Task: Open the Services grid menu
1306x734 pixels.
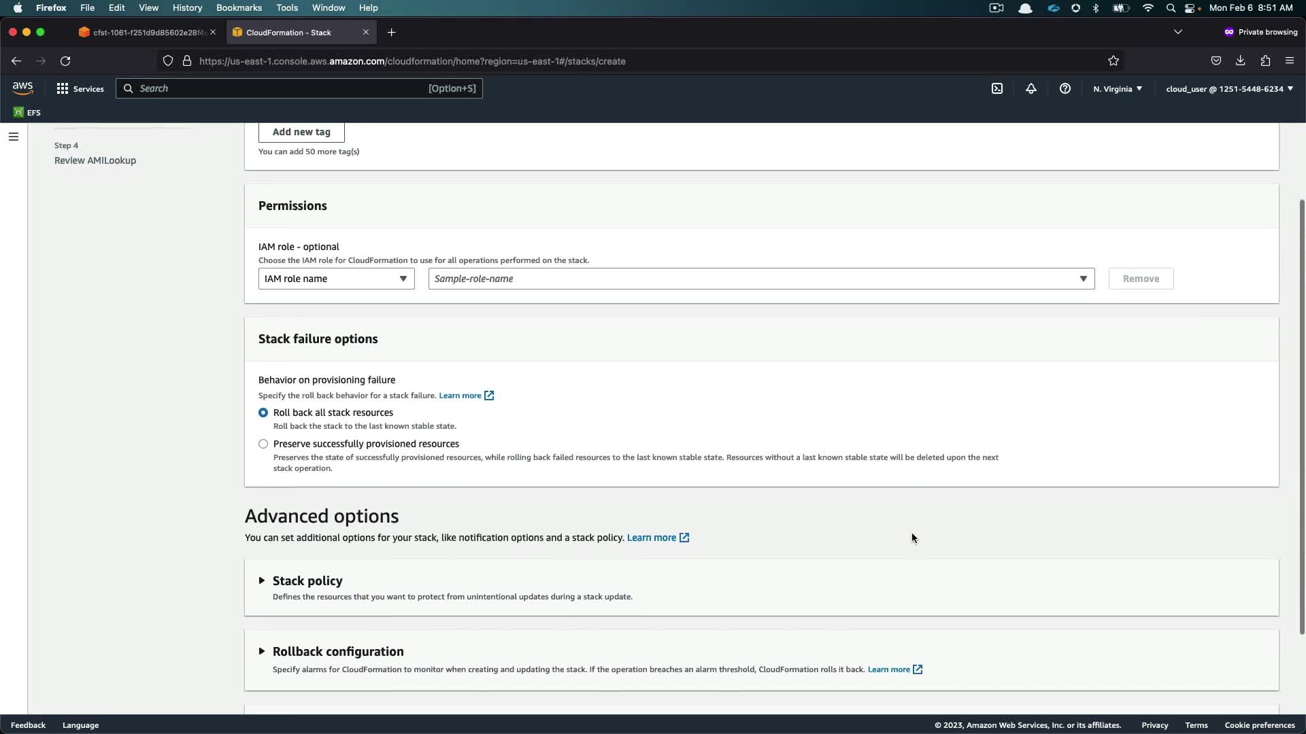Action: (80, 88)
